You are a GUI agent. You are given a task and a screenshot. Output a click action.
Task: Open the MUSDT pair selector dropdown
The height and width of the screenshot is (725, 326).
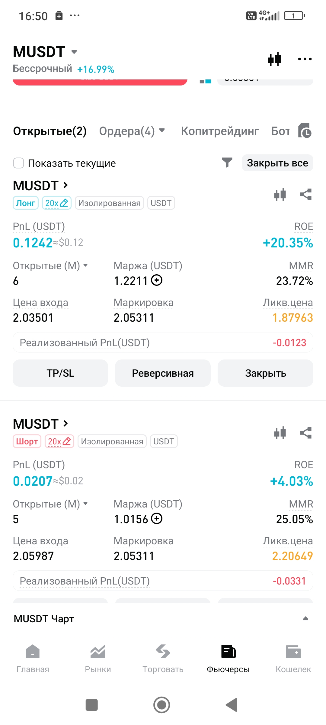pyautogui.click(x=74, y=52)
